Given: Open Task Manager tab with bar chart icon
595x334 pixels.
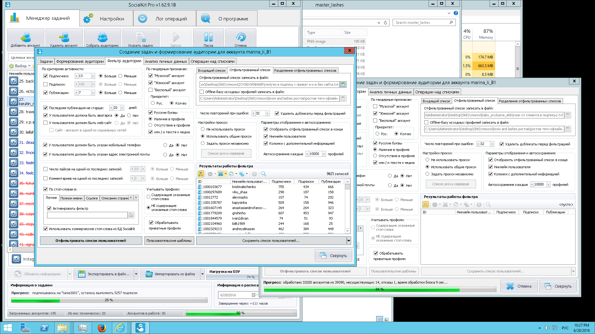Looking at the screenshot, I should [x=42, y=18].
